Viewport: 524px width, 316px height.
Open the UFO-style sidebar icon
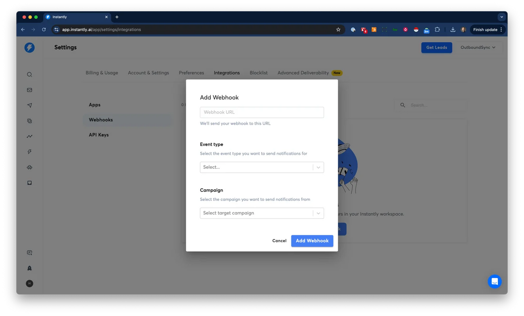(29, 167)
